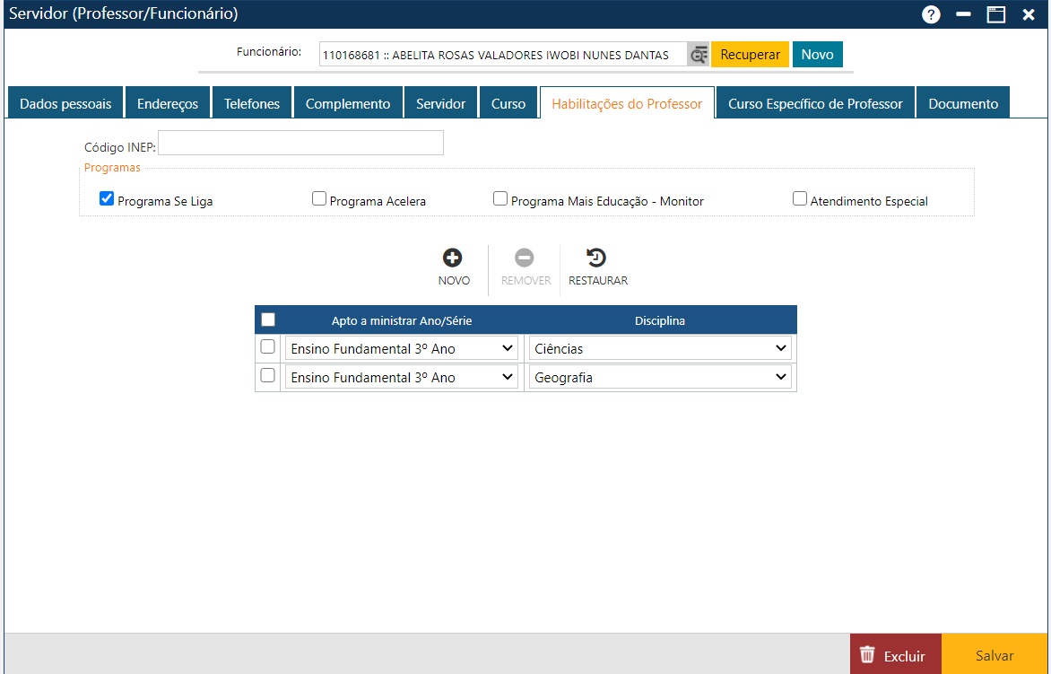Click the employee search magnifier icon

699,55
